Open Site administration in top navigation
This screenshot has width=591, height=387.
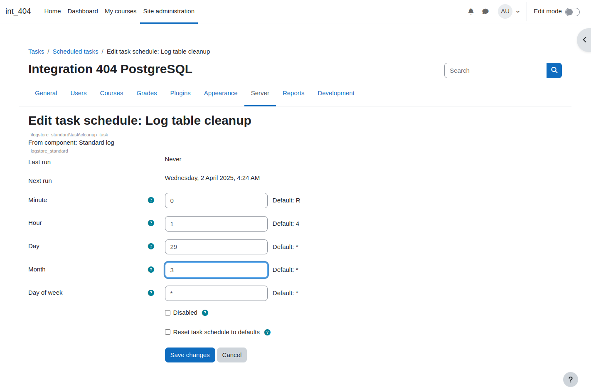pyautogui.click(x=169, y=11)
